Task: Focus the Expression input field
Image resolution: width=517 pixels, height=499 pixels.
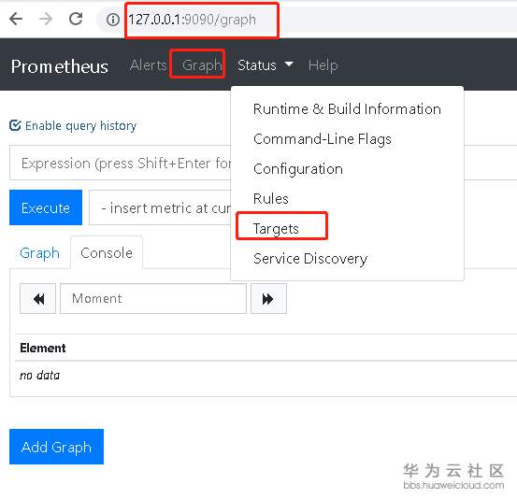Action: click(121, 163)
